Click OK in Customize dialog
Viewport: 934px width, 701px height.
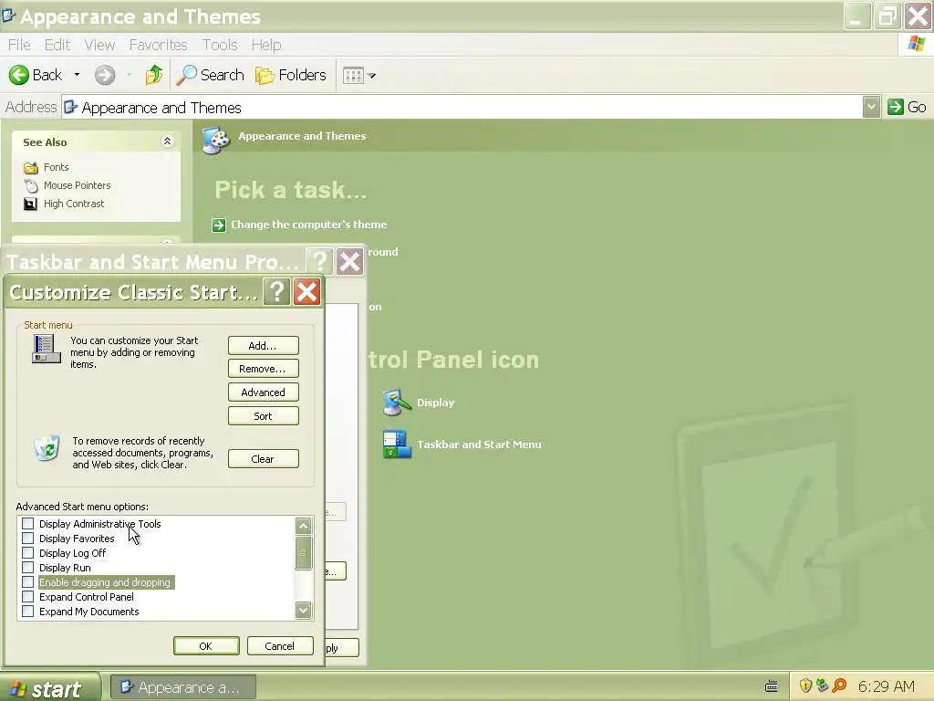point(206,646)
